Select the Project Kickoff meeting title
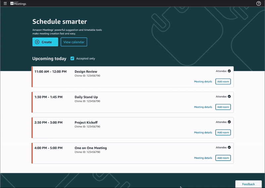Screen dimensions: 265x188 pos(86,123)
